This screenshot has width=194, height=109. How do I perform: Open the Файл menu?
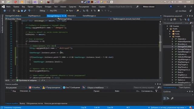[x=8, y=7]
